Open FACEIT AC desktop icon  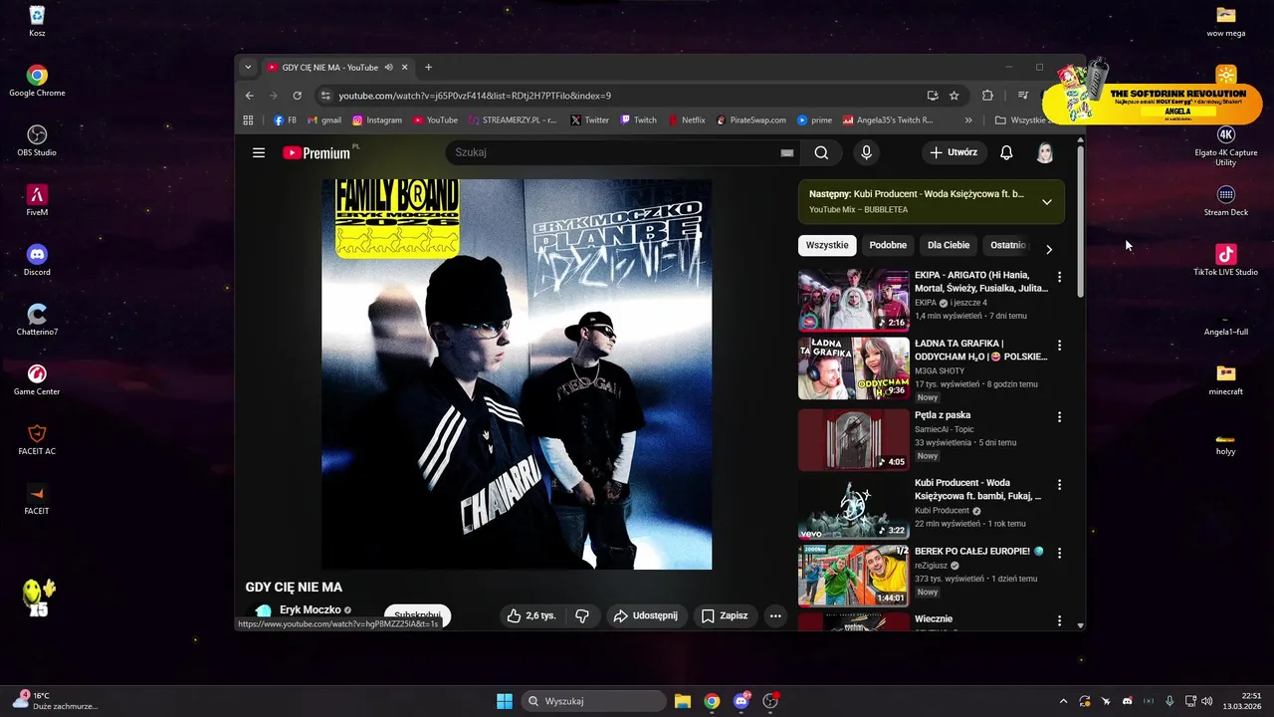(37, 438)
